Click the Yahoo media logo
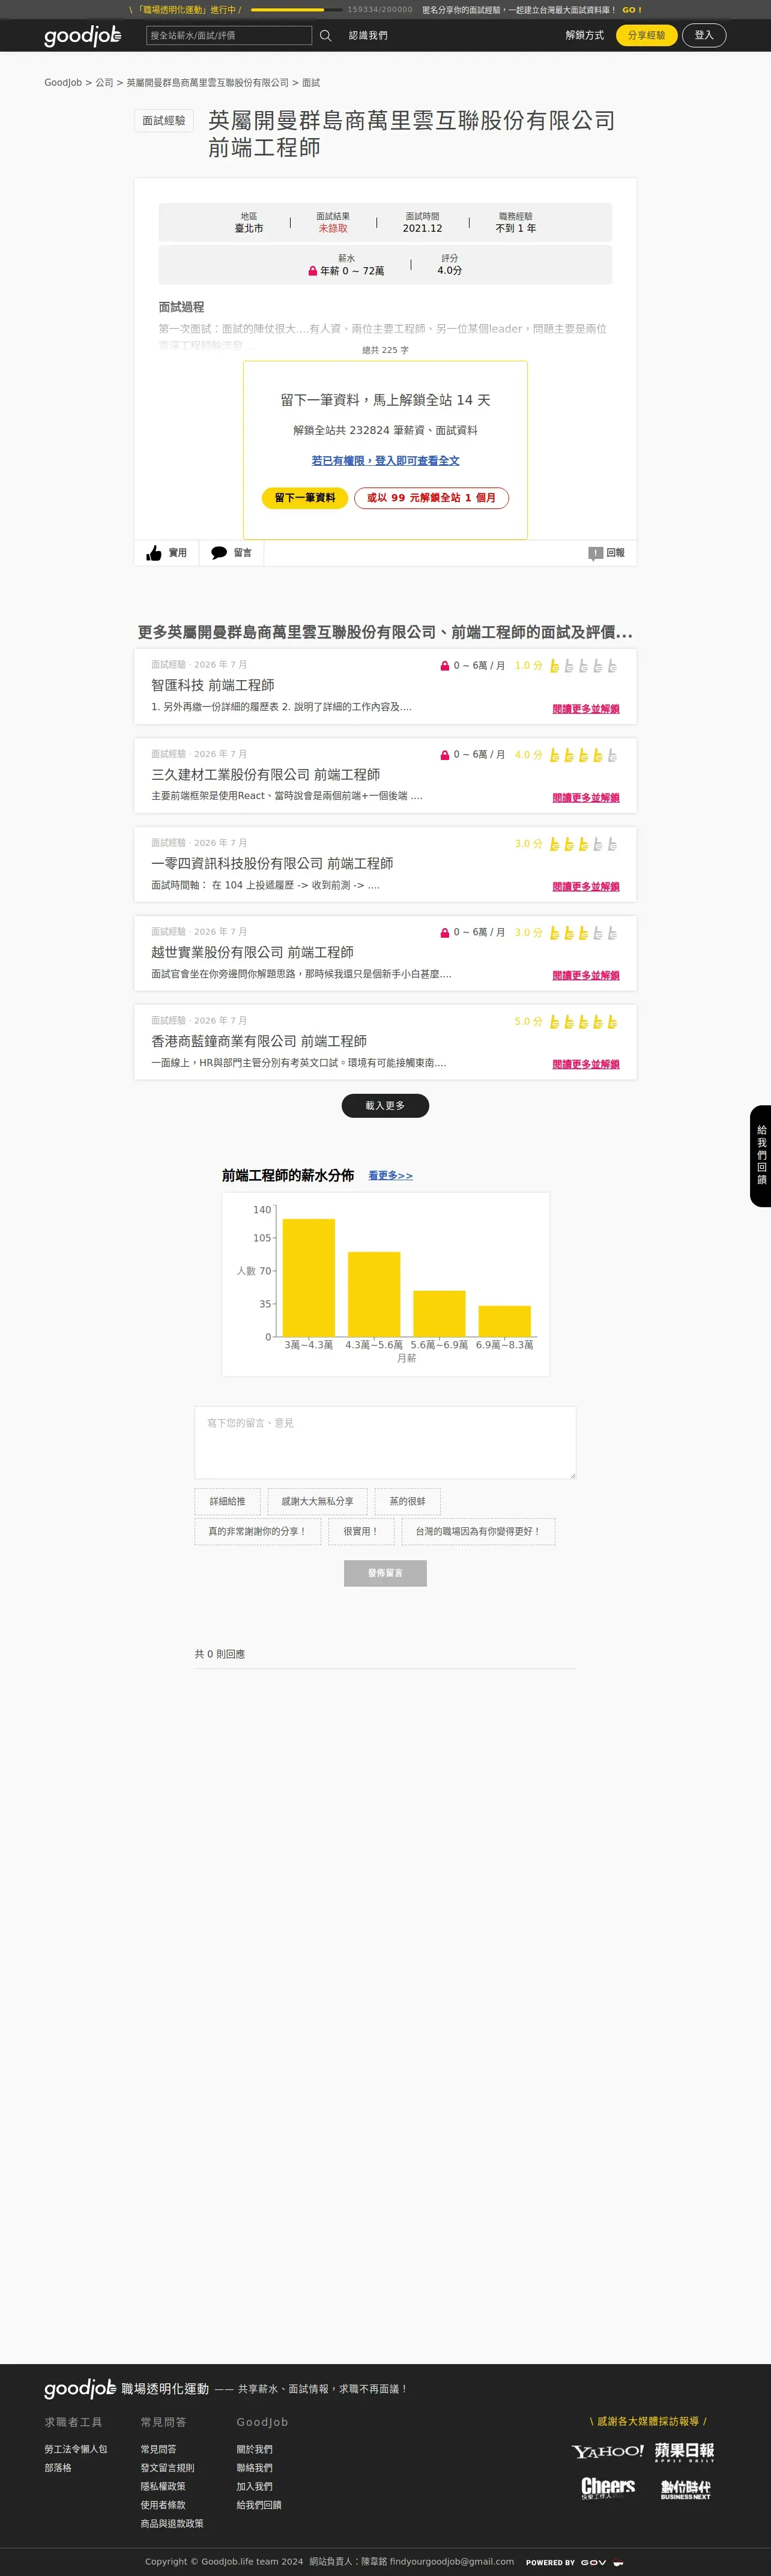The height and width of the screenshot is (2576, 771). click(x=607, y=2451)
